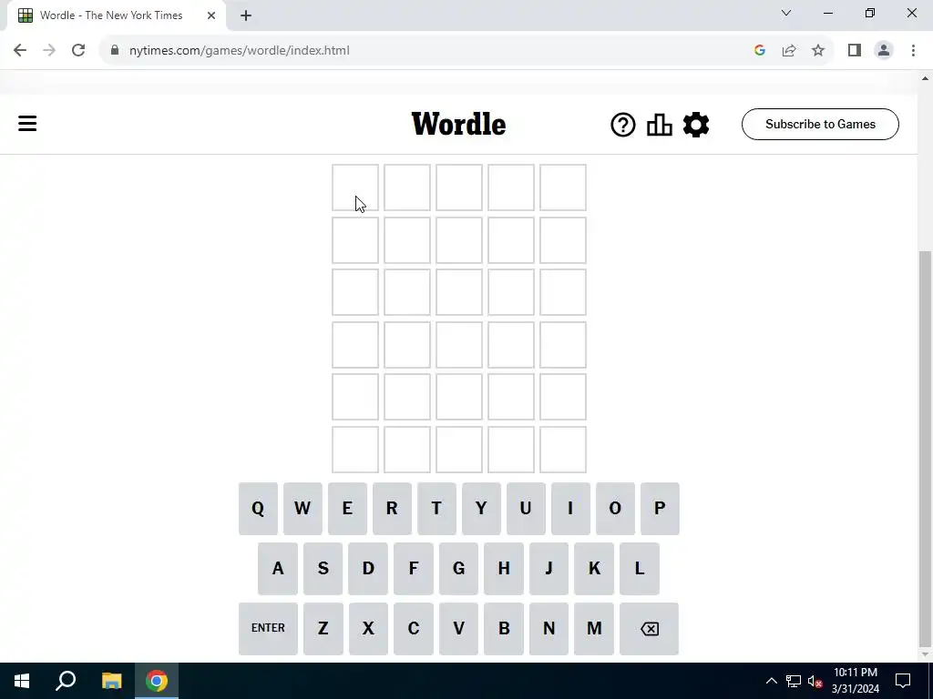Tap the H key on the on-screen keyboard
The width and height of the screenshot is (933, 699).
click(503, 568)
